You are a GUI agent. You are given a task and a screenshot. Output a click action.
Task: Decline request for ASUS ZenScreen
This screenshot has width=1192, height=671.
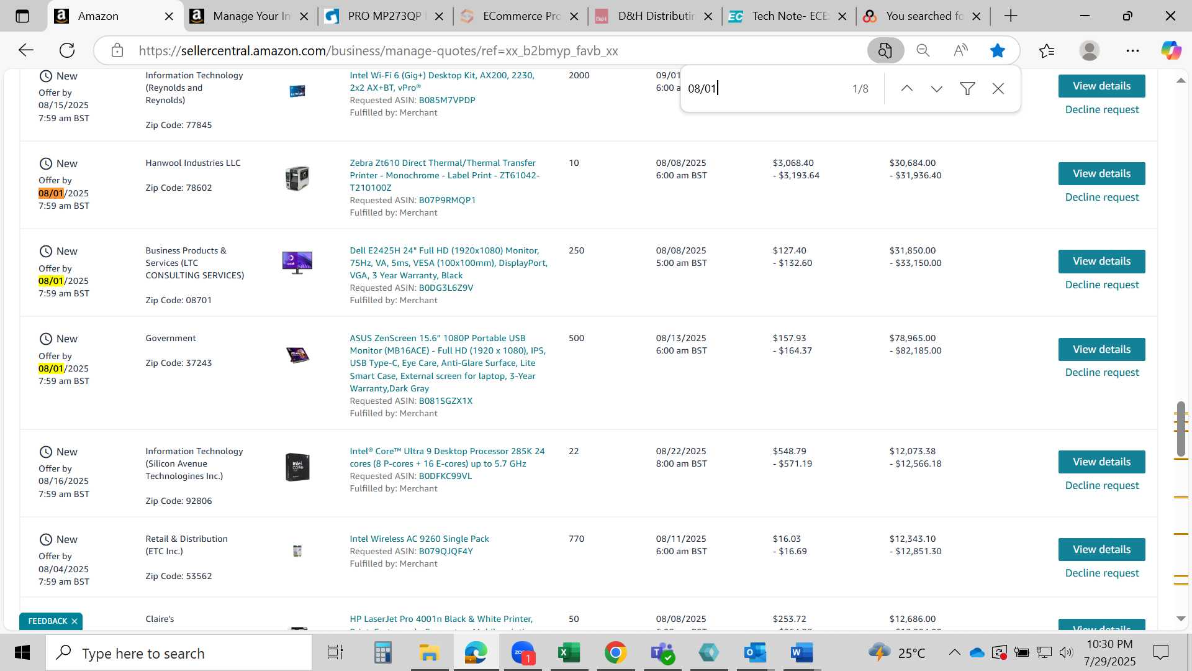click(x=1102, y=372)
